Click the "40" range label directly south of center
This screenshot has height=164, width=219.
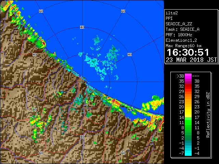coord(82,137)
